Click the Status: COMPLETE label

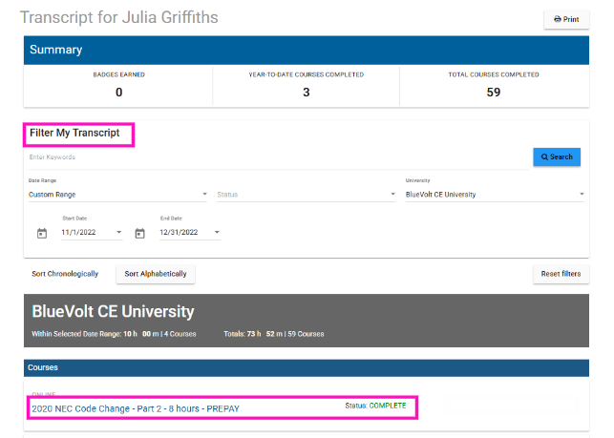[375, 406]
